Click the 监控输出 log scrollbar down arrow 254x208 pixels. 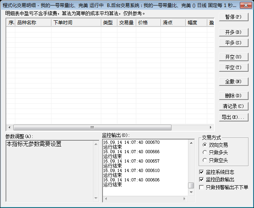(191, 192)
